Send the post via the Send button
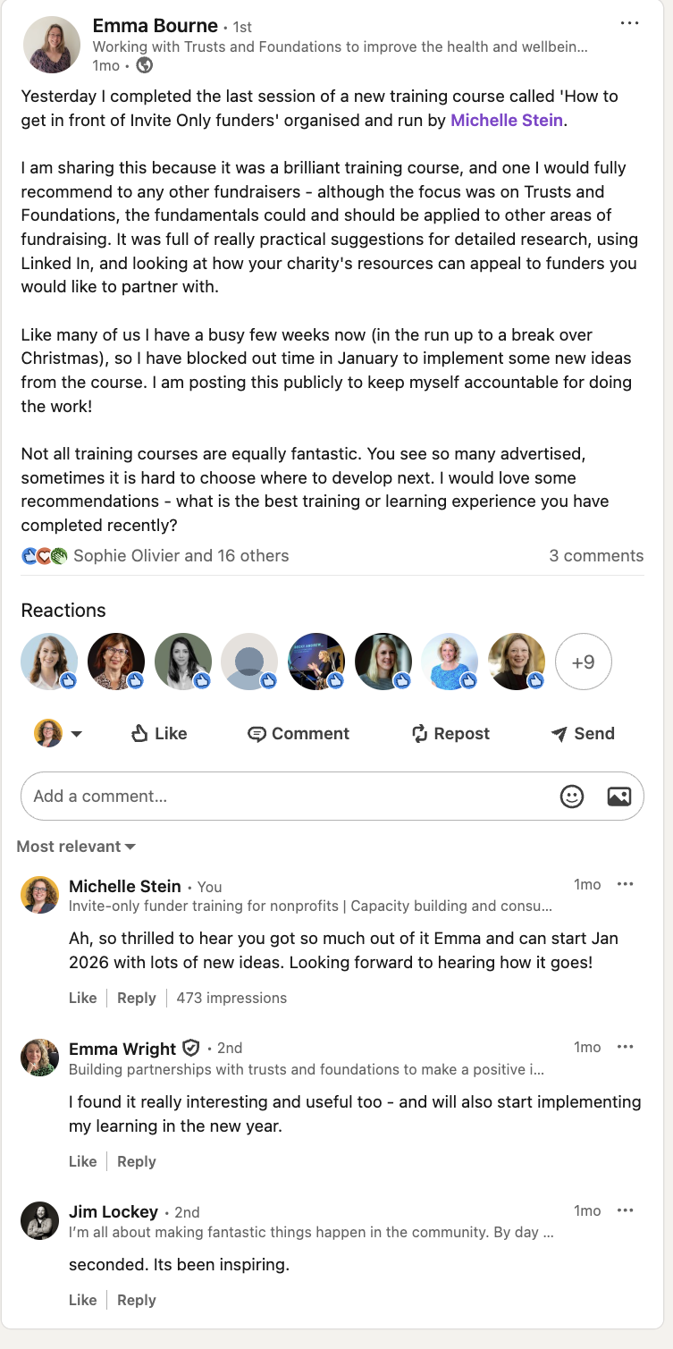Viewport: 673px width, 1349px height. (583, 734)
